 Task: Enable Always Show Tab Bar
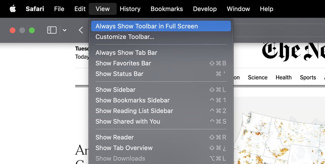[x=126, y=52]
